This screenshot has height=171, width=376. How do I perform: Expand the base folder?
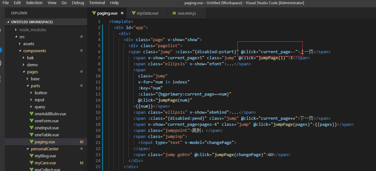(27, 79)
